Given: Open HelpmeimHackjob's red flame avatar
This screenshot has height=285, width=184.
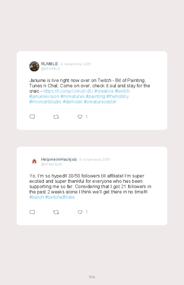Looking at the screenshot, I should 34,161.
